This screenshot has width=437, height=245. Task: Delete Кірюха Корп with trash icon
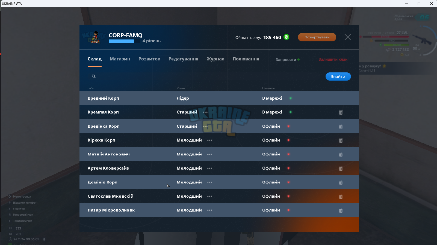(x=341, y=140)
